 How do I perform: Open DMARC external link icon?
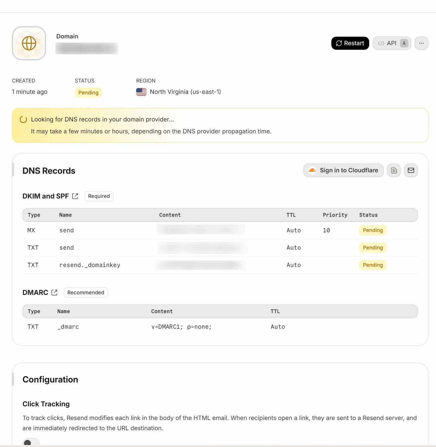[x=54, y=293]
